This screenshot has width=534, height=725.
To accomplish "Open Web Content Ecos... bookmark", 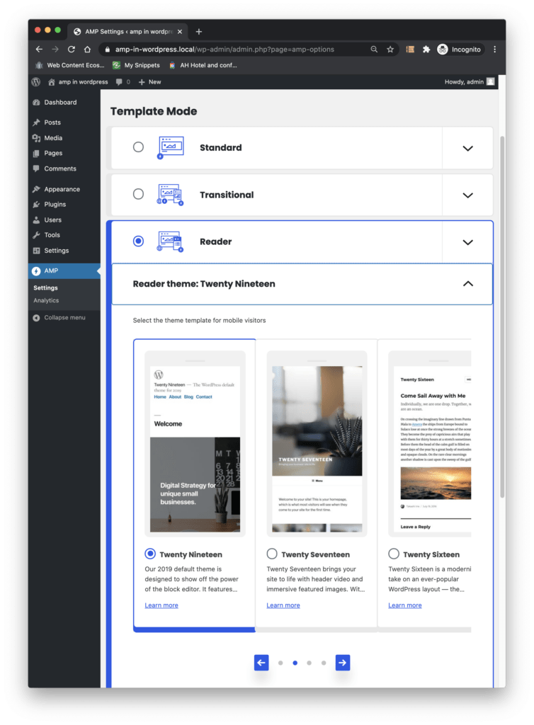I will (x=70, y=65).
